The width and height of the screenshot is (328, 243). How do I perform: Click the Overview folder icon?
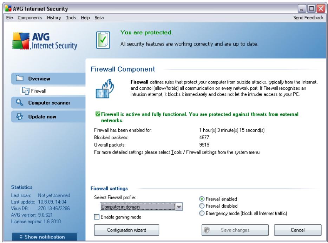[20, 78]
